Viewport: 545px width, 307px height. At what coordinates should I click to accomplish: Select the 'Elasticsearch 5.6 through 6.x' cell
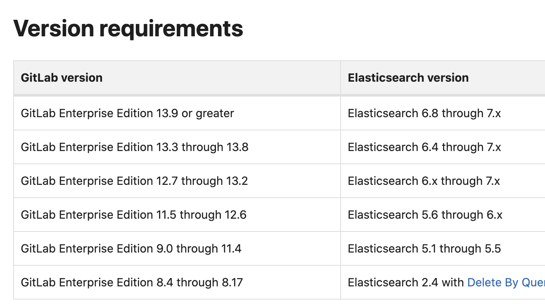(425, 215)
